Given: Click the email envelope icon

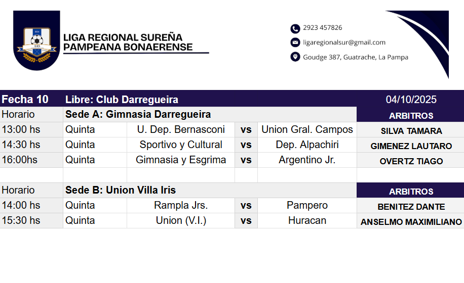Looking at the screenshot, I should click(295, 42).
